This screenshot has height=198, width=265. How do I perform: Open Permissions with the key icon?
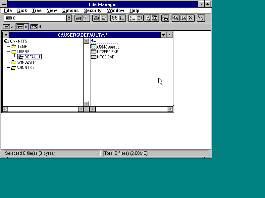[x=201, y=18]
